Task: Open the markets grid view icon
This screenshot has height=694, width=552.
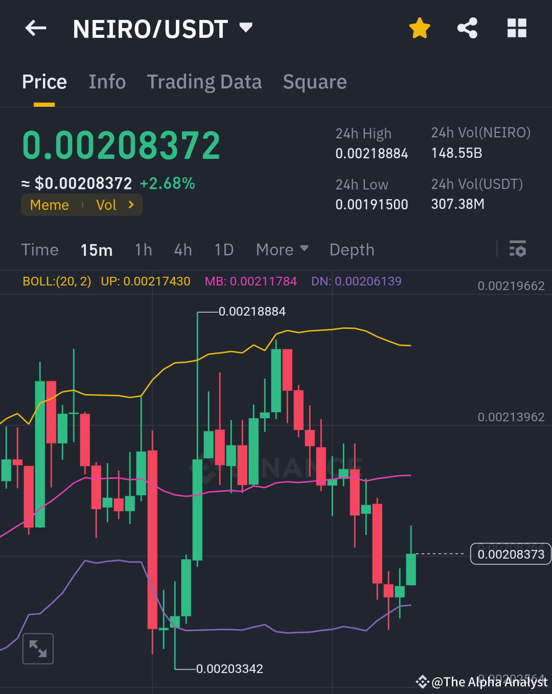Action: [517, 28]
